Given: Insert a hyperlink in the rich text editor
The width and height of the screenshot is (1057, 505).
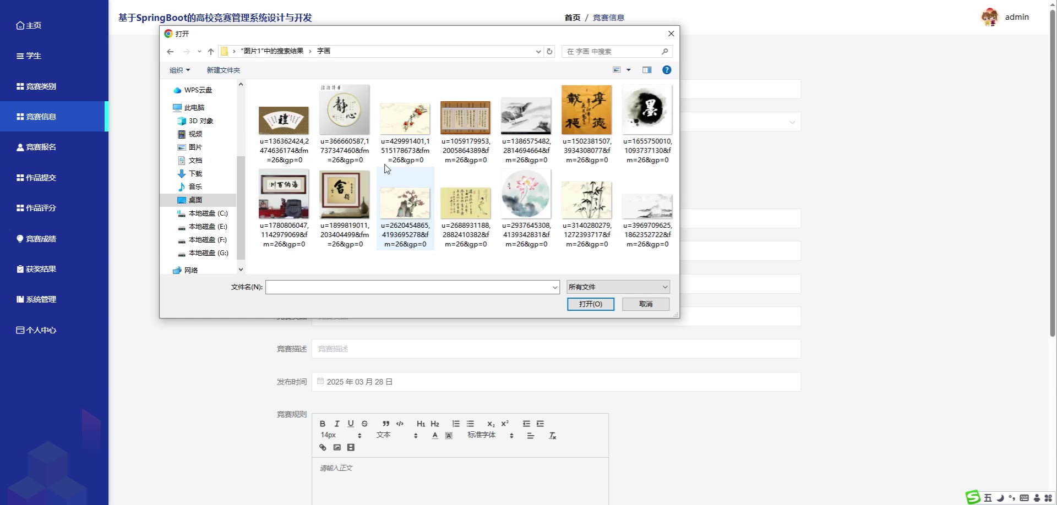Looking at the screenshot, I should (323, 448).
